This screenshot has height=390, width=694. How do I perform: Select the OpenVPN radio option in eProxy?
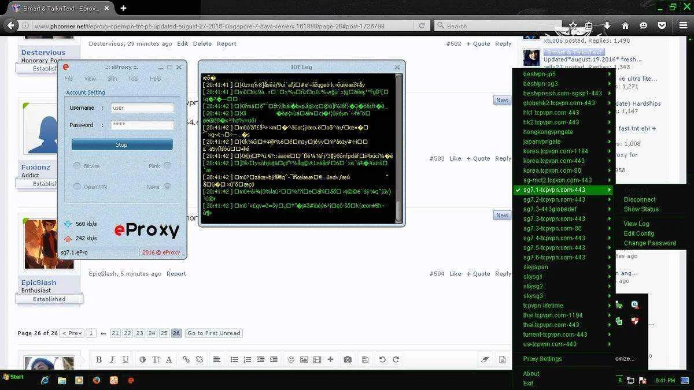pyautogui.click(x=77, y=187)
